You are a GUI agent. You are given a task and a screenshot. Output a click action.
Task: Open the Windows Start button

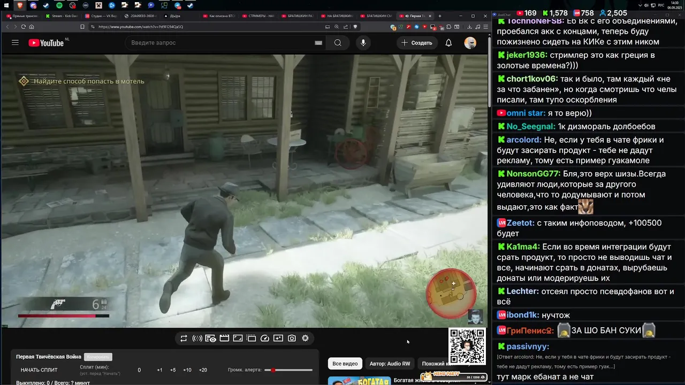coord(7,5)
